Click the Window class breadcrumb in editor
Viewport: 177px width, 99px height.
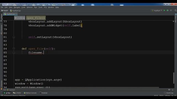(20, 18)
